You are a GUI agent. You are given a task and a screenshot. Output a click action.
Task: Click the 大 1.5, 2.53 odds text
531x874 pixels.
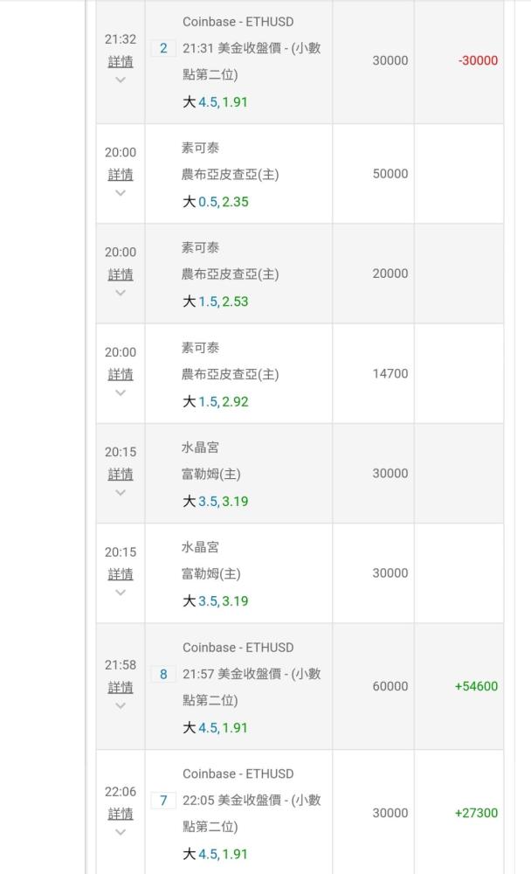point(215,302)
